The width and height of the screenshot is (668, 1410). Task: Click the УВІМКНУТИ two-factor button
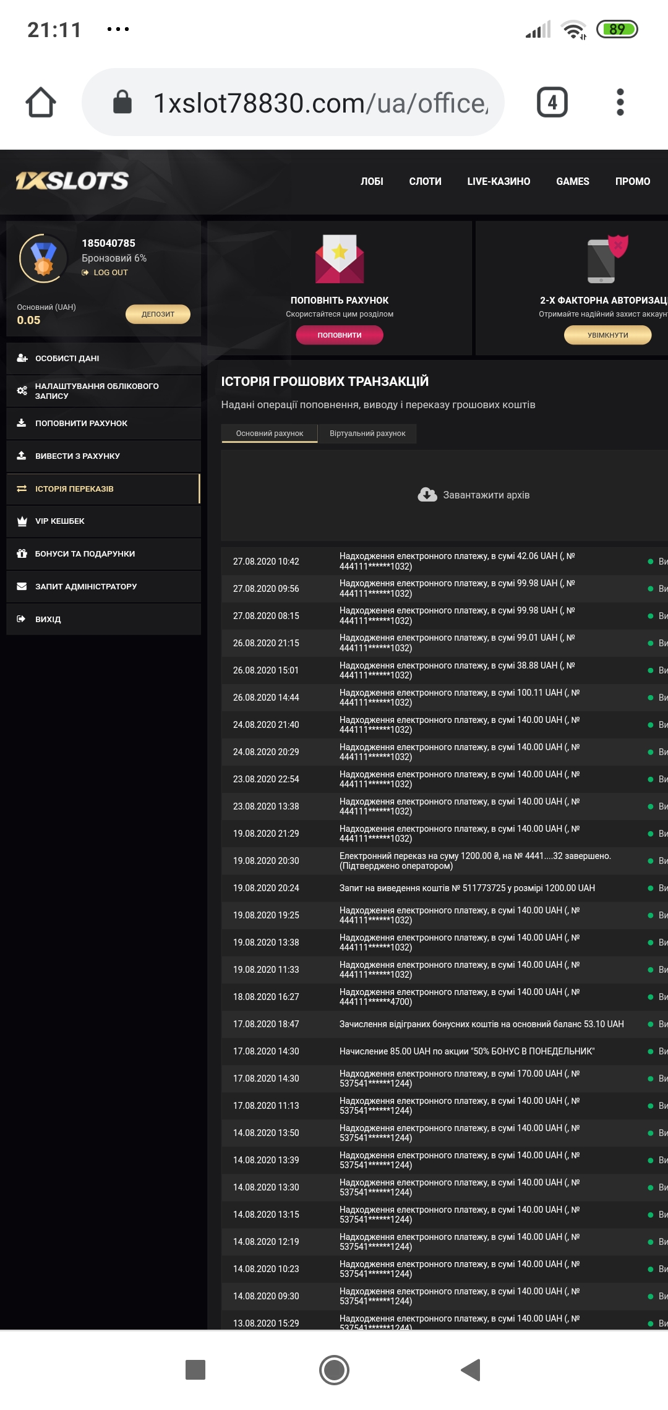point(607,335)
